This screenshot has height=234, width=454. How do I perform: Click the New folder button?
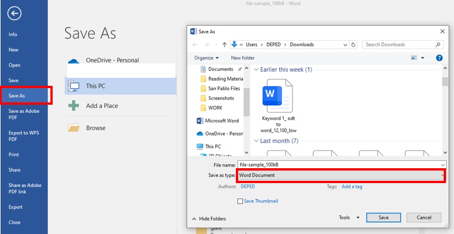243,58
